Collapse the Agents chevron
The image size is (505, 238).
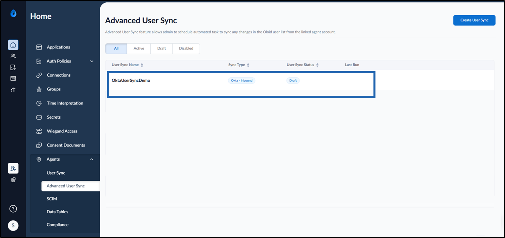[x=92, y=159]
